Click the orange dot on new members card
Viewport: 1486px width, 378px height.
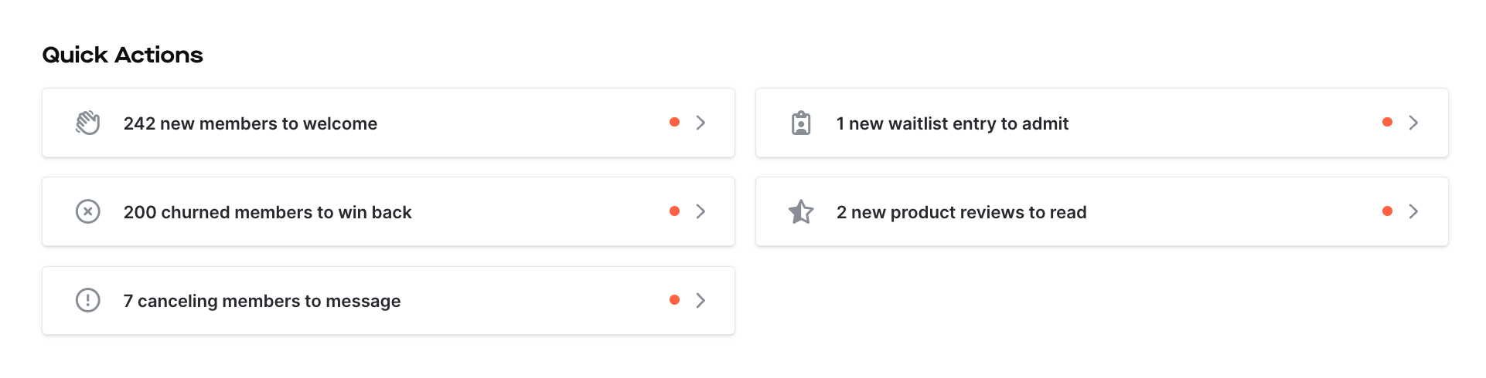pos(674,122)
